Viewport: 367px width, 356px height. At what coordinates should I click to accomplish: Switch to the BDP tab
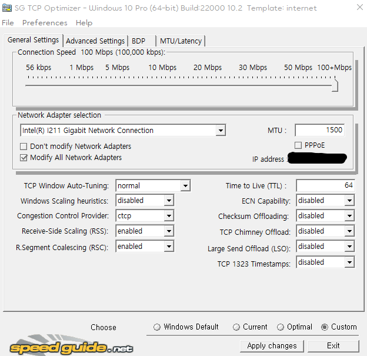141,41
